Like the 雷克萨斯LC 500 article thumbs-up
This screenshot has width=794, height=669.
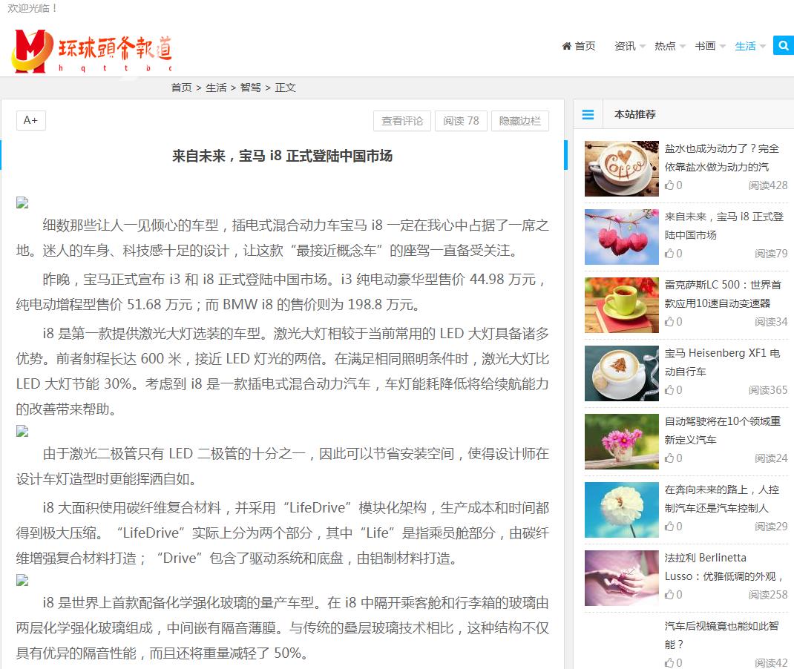point(669,322)
